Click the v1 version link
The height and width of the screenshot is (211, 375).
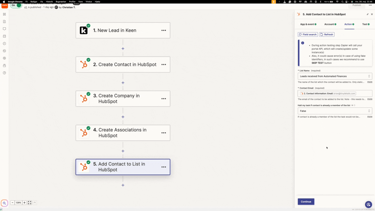click(x=26, y=7)
